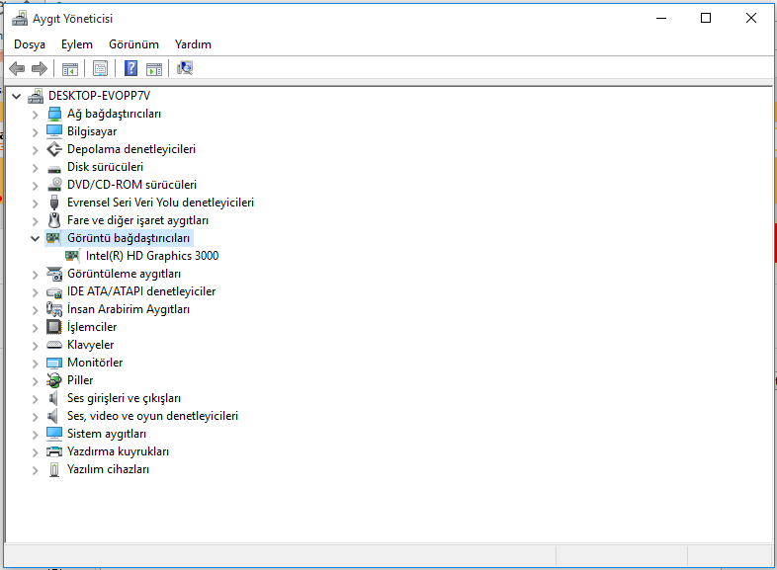777x570 pixels.
Task: Select the Yazılım cihazları entry
Action: coord(108,469)
